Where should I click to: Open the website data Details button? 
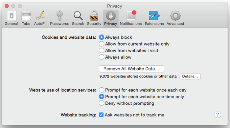point(190,76)
